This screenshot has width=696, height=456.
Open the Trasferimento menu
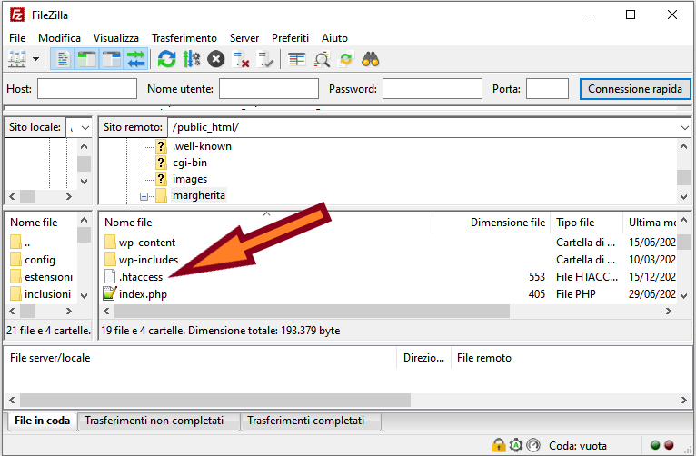point(184,38)
